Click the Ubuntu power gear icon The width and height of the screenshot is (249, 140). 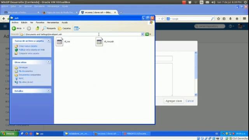click(245, 2)
